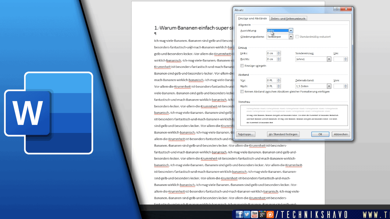Click Als Standard festlegen button
Viewport: 390px width, 219px height.
tap(283, 134)
